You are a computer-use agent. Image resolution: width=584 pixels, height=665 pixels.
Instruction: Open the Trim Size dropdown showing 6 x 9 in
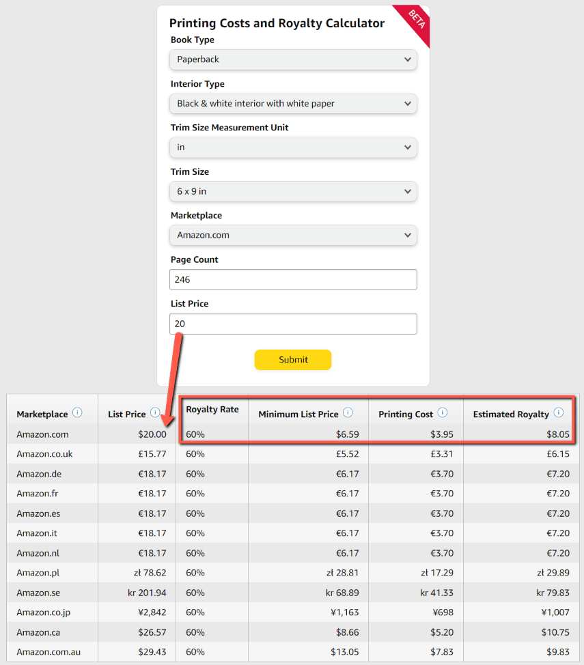pyautogui.click(x=293, y=191)
